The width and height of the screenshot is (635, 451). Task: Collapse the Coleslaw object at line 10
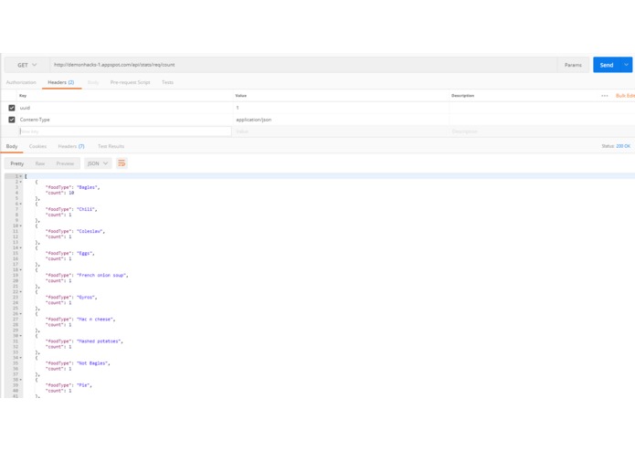coord(21,225)
